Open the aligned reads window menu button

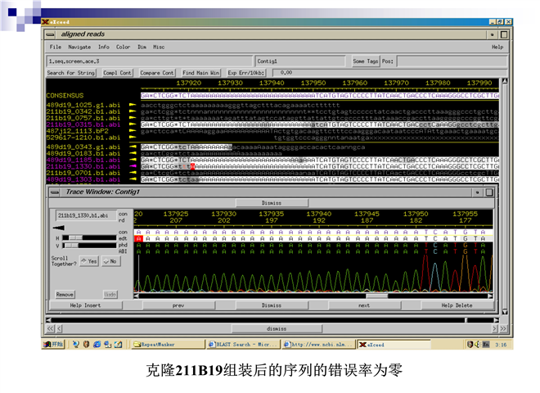52,35
